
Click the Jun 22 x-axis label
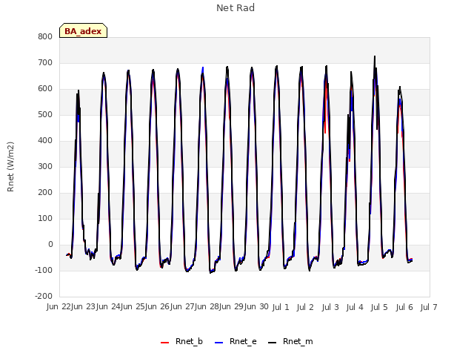59,307
